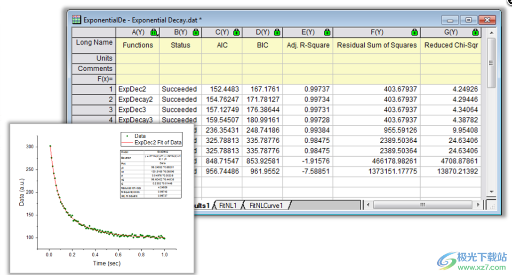Click the AIC value 152.4483
Screen dimensions: 512x275
pos(222,89)
